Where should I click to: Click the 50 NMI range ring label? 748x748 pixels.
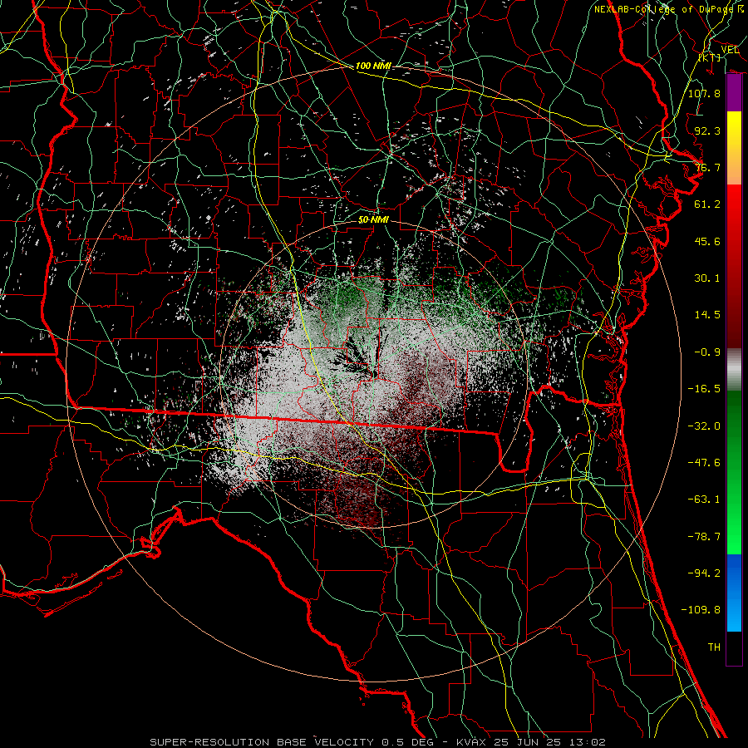373,220
